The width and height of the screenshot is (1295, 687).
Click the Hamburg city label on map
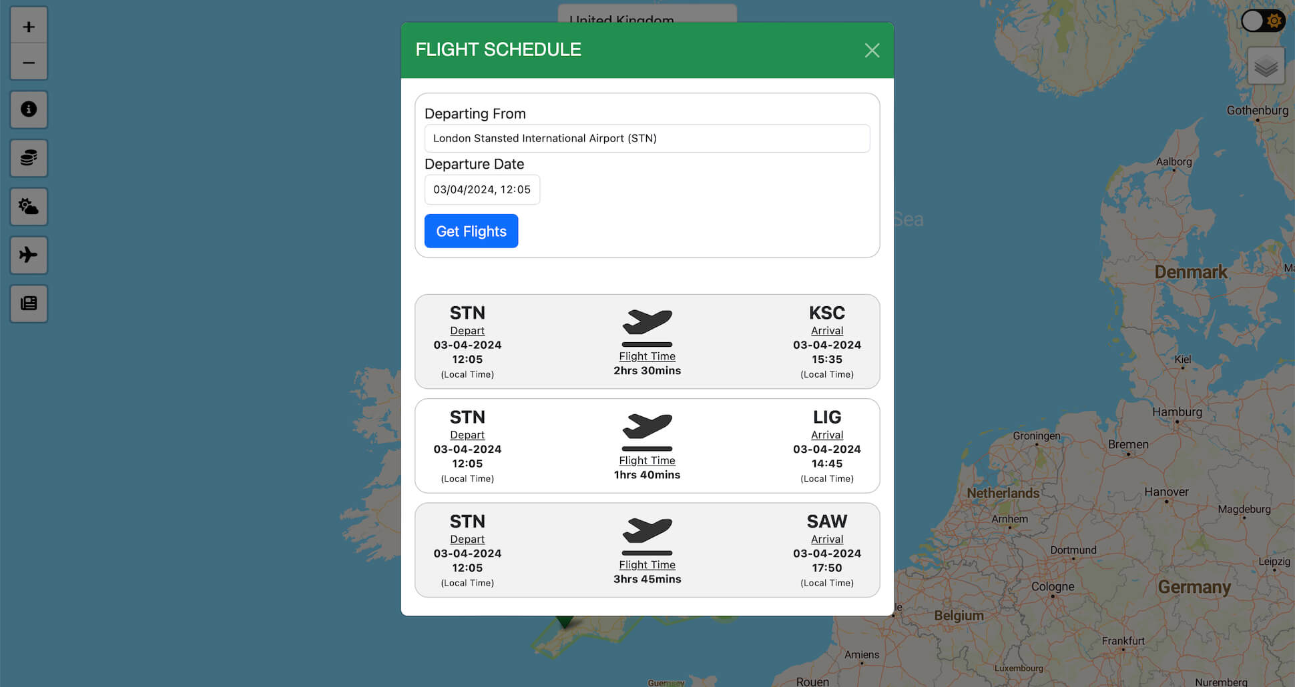point(1177,412)
